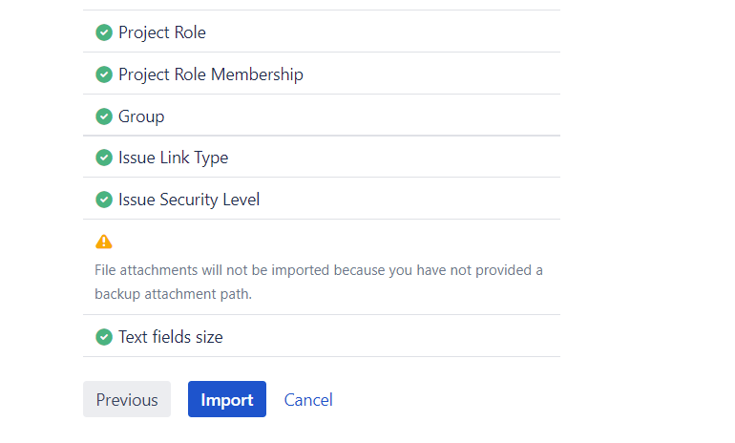735x443 pixels.
Task: Select the Project Role Membership label
Action: pos(211,74)
